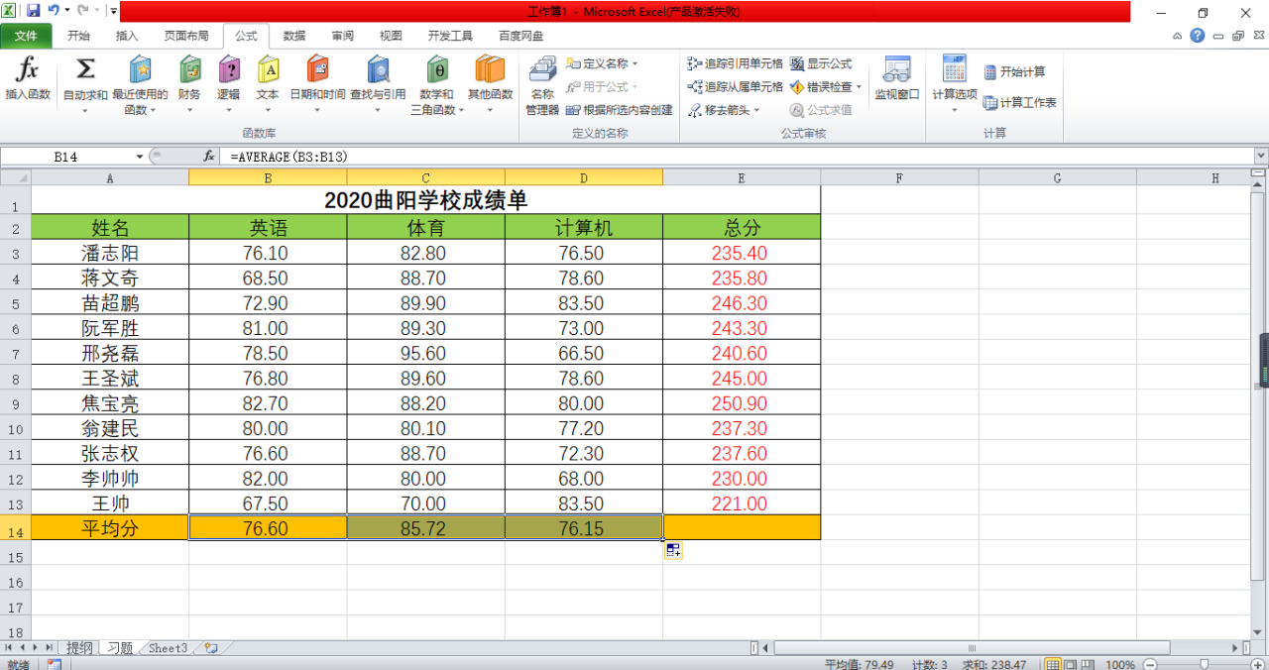This screenshot has height=670, width=1269.
Task: Select the name cell 焦宝亮
Action: (x=110, y=403)
